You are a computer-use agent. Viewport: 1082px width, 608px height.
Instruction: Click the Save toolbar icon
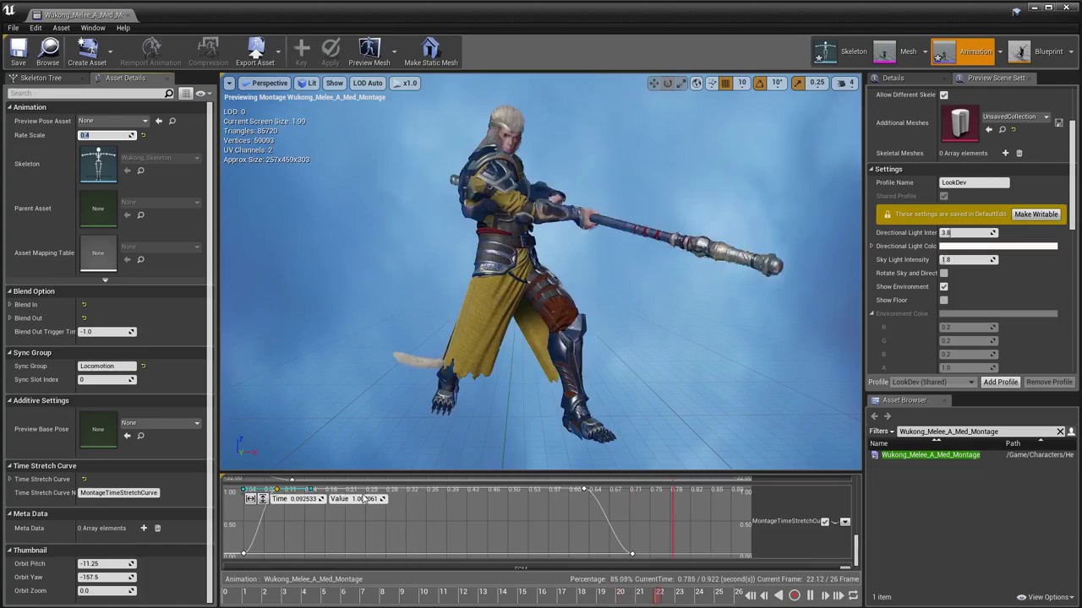[18, 52]
